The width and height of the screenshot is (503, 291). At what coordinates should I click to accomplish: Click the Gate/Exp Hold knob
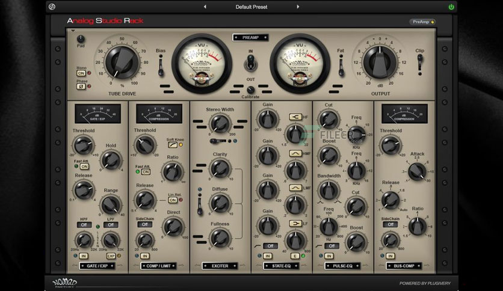click(x=111, y=160)
